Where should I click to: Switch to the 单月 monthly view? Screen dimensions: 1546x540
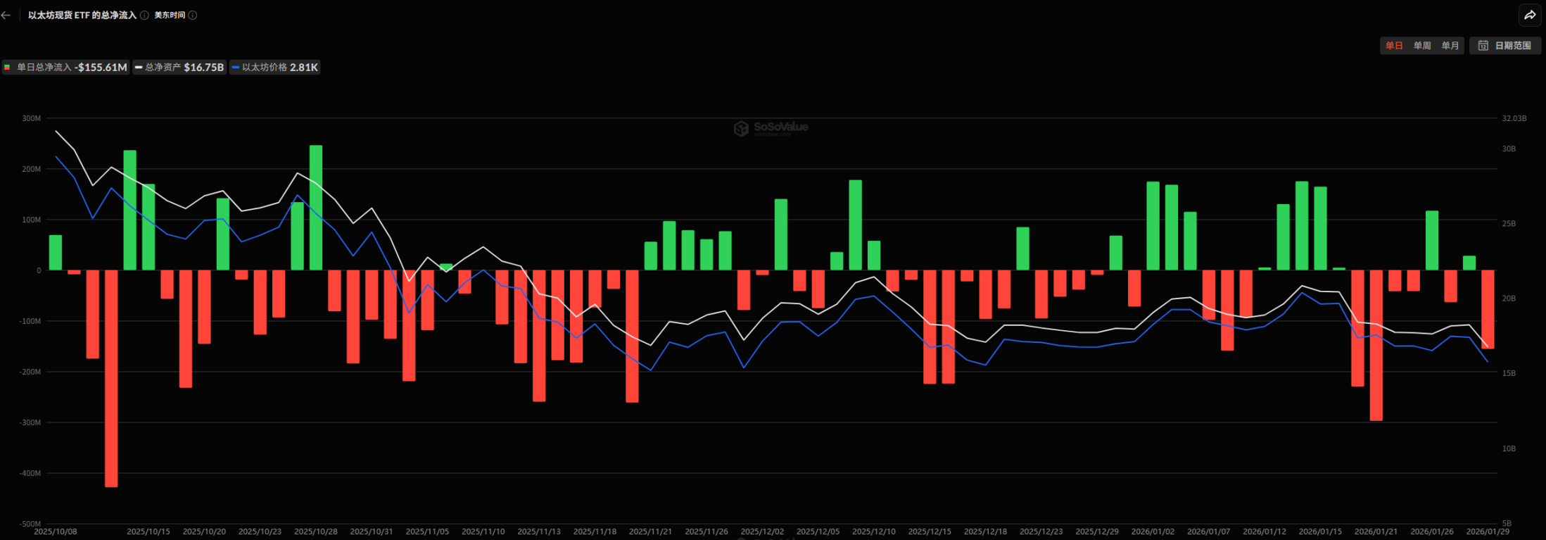[1450, 46]
